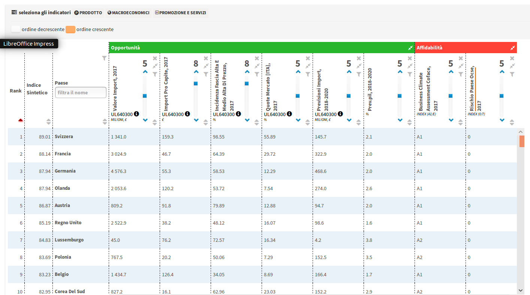Remove the Business Climate Assessment Coface column
This screenshot has width=530, height=295.
tap(461, 58)
